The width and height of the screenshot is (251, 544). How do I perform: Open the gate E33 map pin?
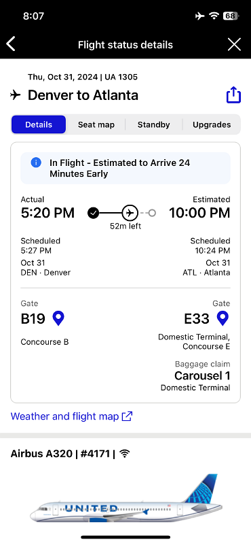pos(223,318)
